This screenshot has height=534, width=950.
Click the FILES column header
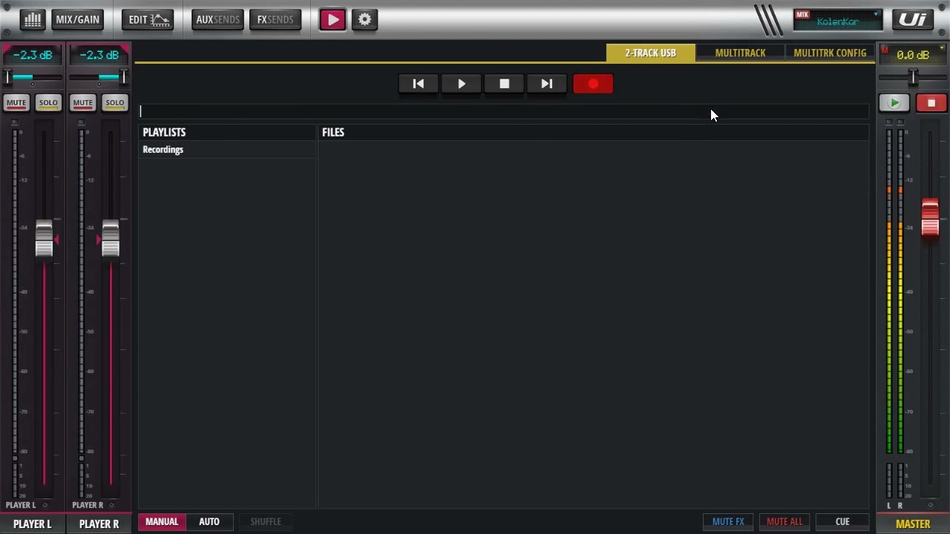[593, 132]
